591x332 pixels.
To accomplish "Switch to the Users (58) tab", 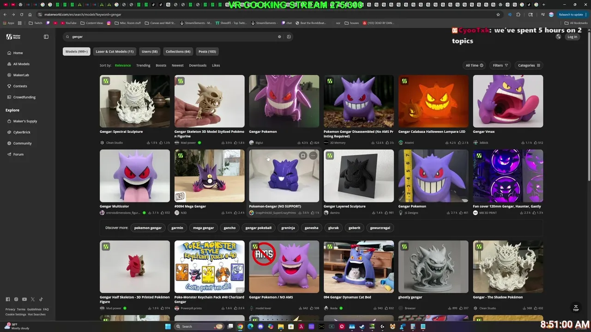I will [x=150, y=52].
